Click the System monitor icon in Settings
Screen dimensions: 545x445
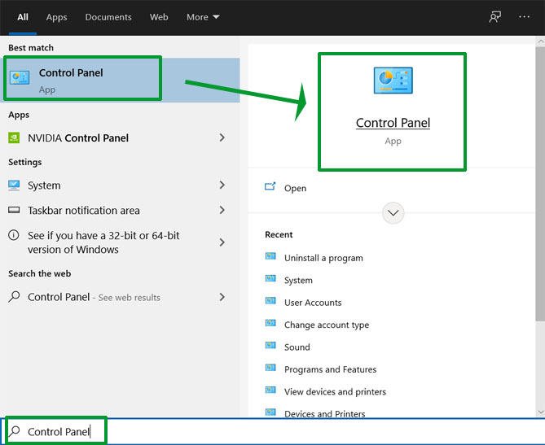coord(14,185)
